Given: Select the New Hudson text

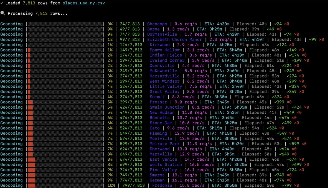Looking at the screenshot, I should point(162,112).
